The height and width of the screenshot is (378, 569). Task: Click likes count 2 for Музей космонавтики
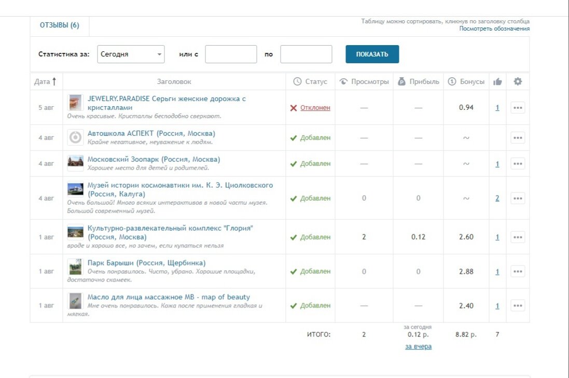(497, 199)
